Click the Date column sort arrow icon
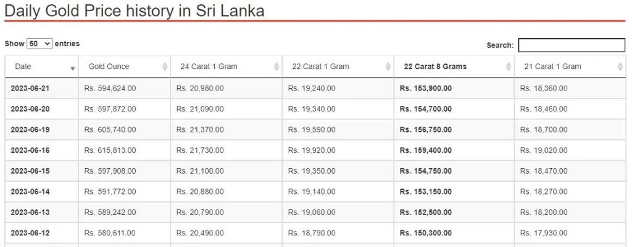 73,69
